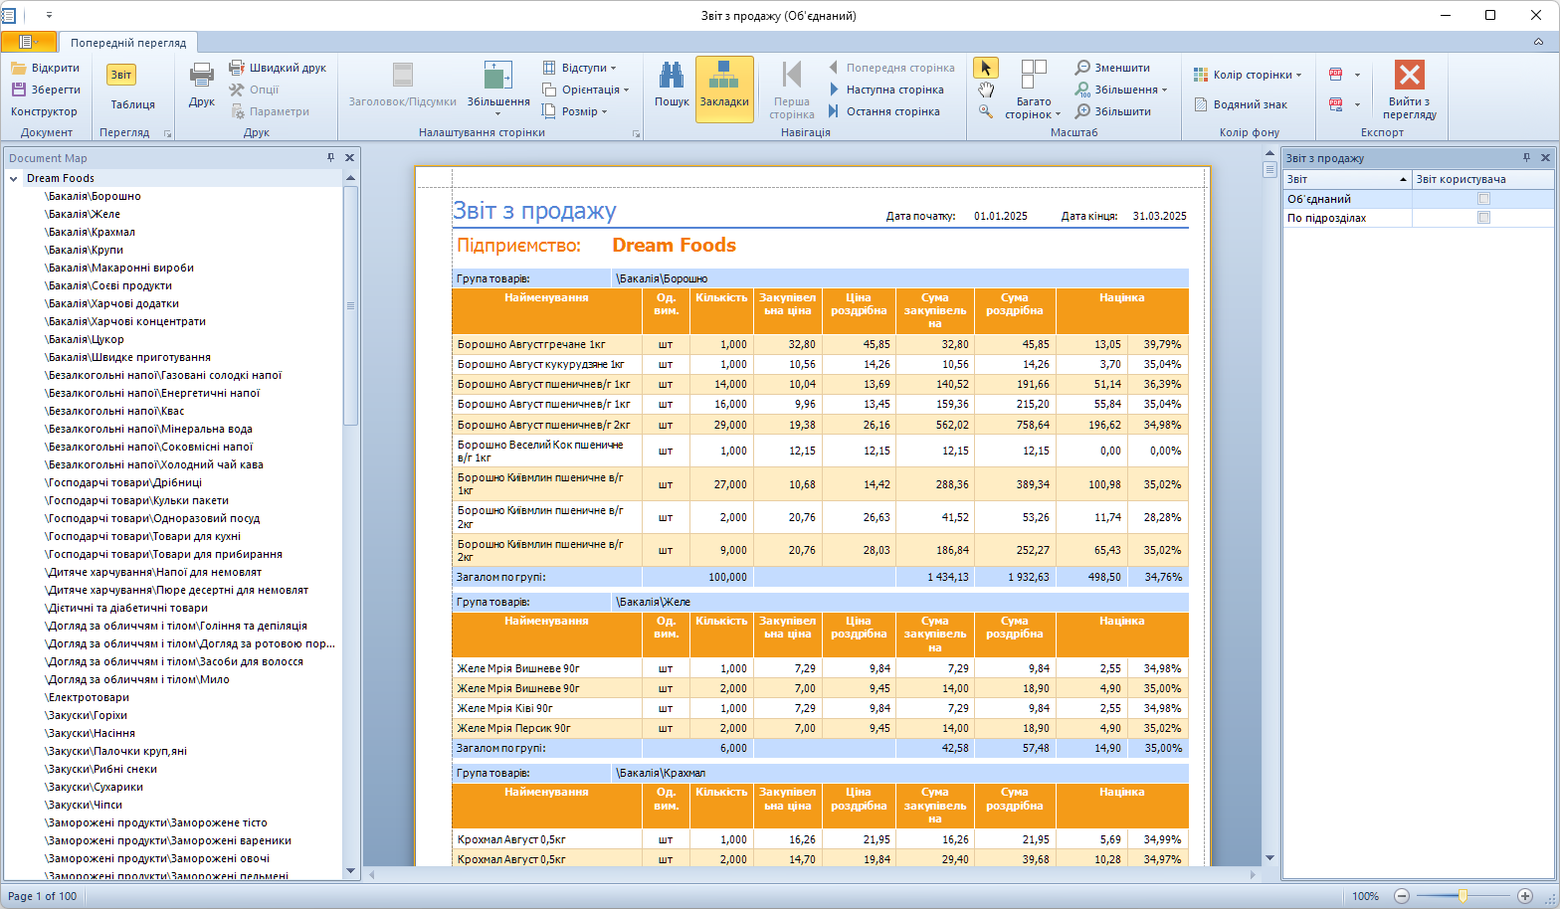Check the По підрозділах checkbox
This screenshot has height=909, width=1560.
pos(1483,218)
